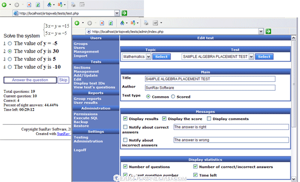Click page icon in test.php address bar
Image resolution: width=300 pixels, height=182 pixels.
tap(16, 13)
